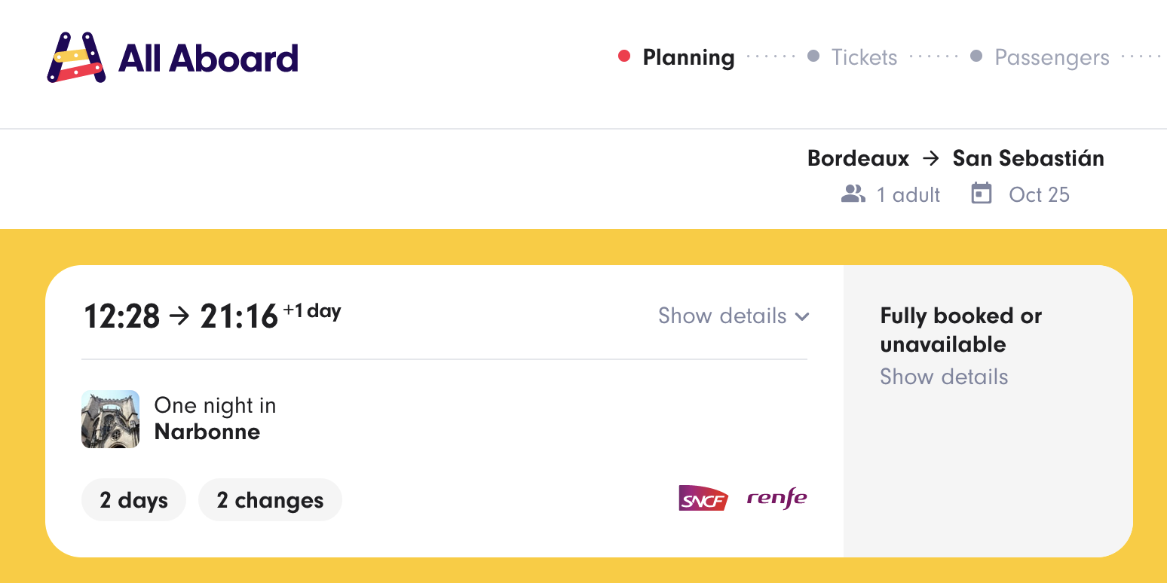Change the 1 adult passenger count
This screenshot has width=1167, height=583.
click(908, 195)
